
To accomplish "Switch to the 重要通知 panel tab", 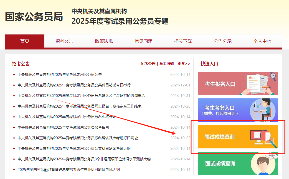I will (166, 64).
